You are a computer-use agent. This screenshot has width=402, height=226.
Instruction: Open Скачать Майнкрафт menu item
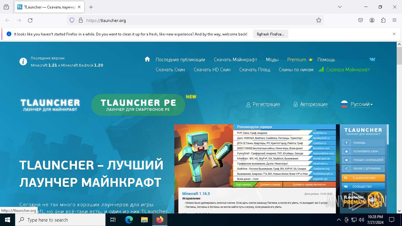pyautogui.click(x=236, y=60)
